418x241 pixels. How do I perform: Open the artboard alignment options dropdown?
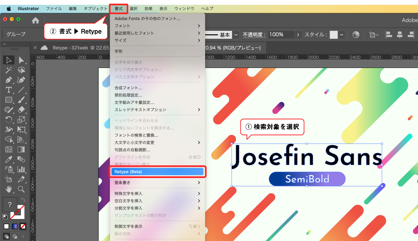[x=374, y=34]
